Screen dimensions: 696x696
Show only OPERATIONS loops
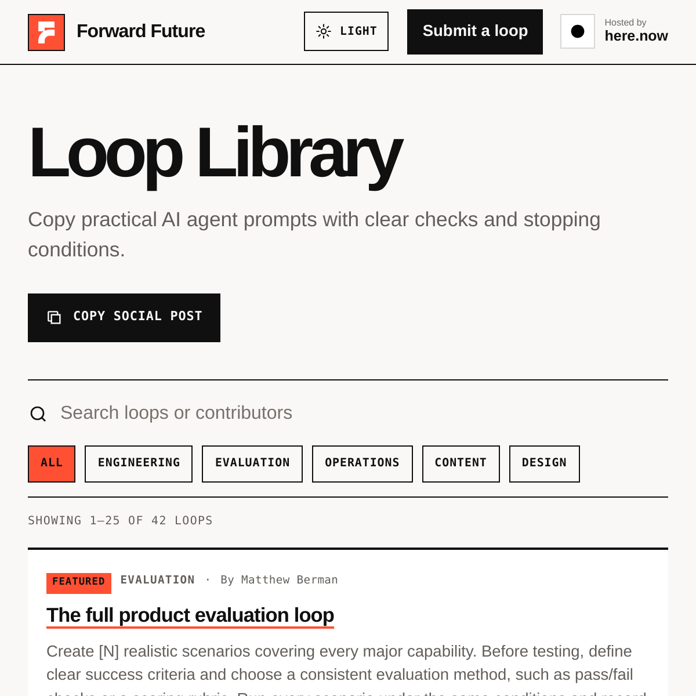tap(362, 464)
